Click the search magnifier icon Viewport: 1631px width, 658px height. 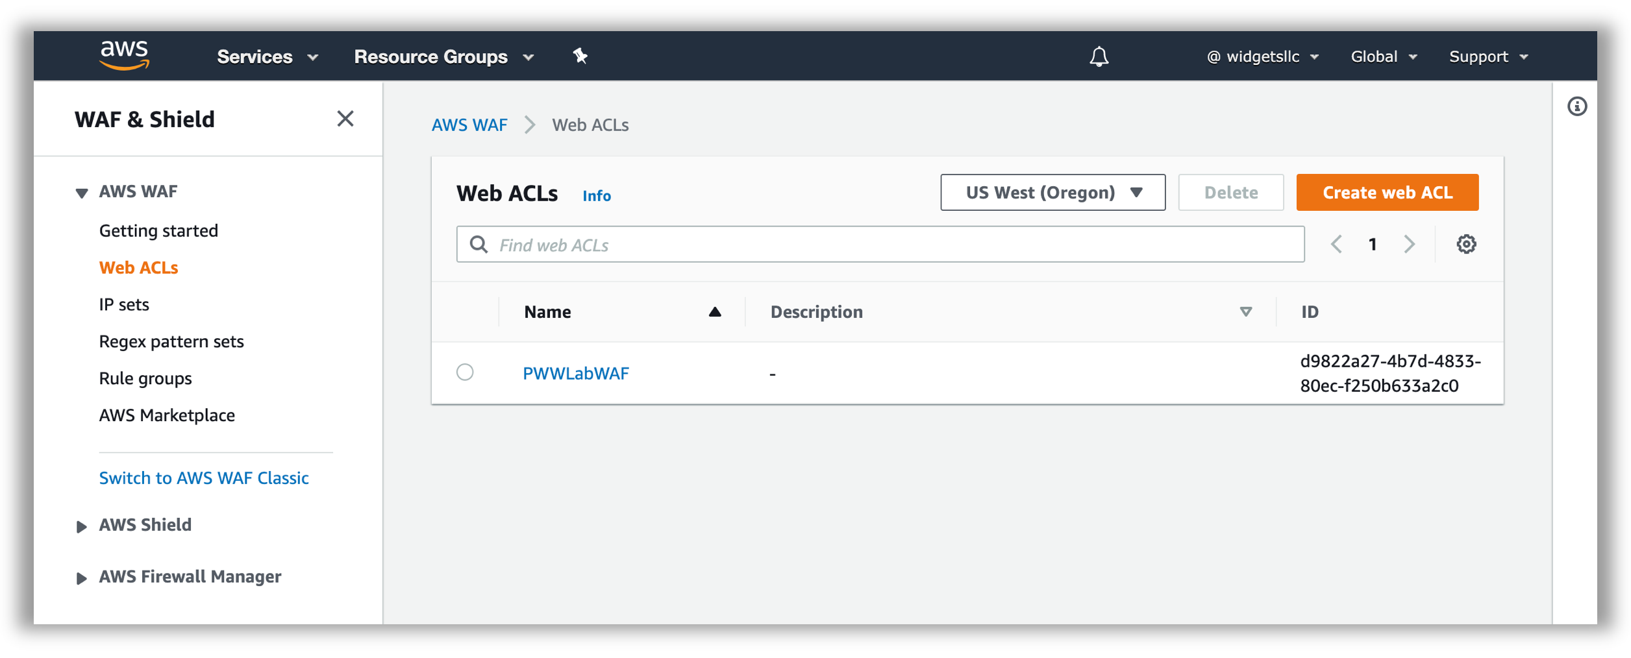pyautogui.click(x=479, y=245)
